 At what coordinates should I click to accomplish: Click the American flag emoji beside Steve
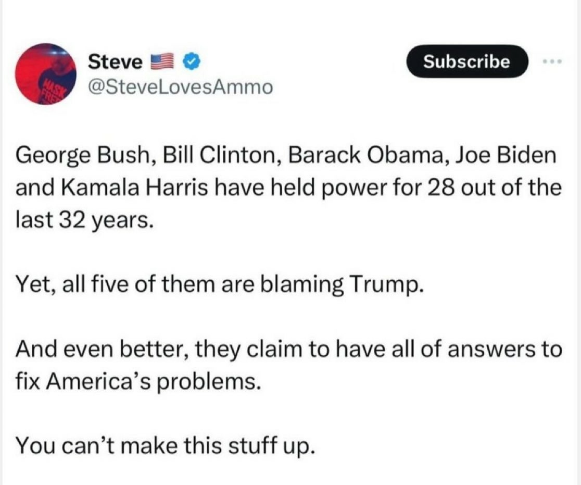coord(162,61)
